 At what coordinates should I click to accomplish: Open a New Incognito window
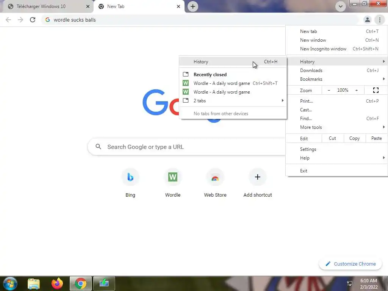click(x=336, y=49)
